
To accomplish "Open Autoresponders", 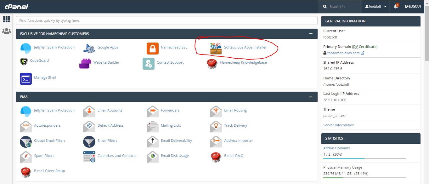I will point(47,125).
